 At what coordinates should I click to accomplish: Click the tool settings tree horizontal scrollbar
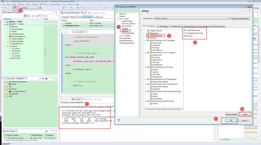pyautogui.click(x=163, y=109)
